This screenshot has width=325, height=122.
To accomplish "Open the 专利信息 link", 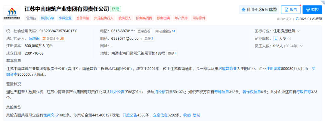I will click(x=221, y=92).
